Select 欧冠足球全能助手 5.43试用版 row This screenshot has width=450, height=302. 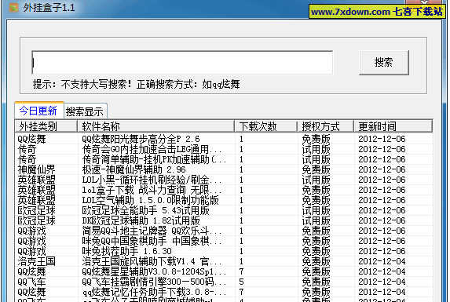click(224, 210)
